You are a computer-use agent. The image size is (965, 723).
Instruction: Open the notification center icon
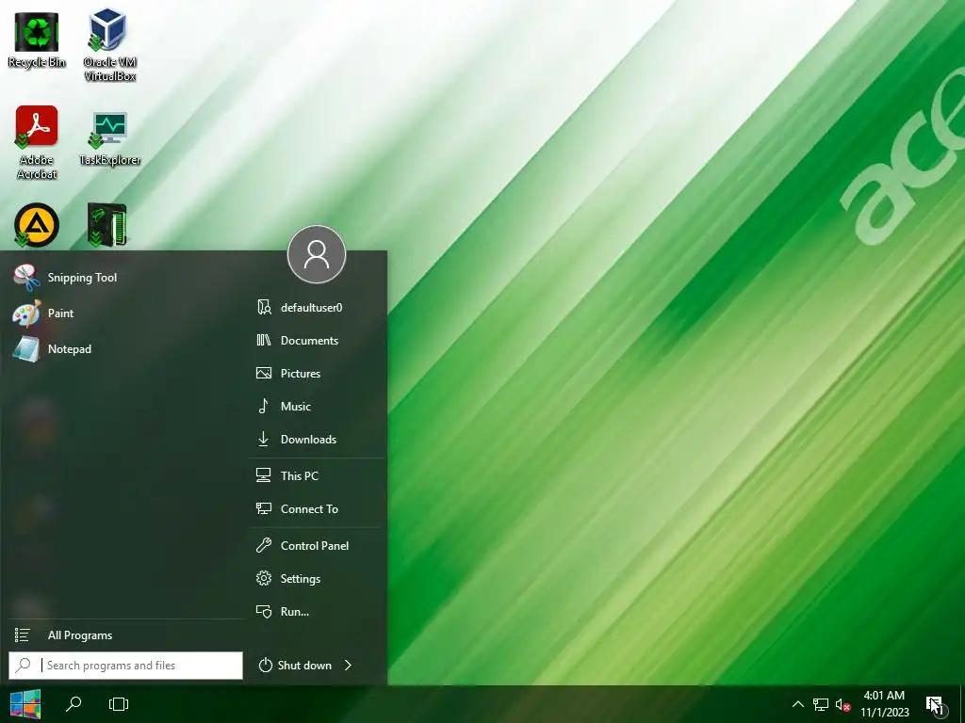click(934, 704)
